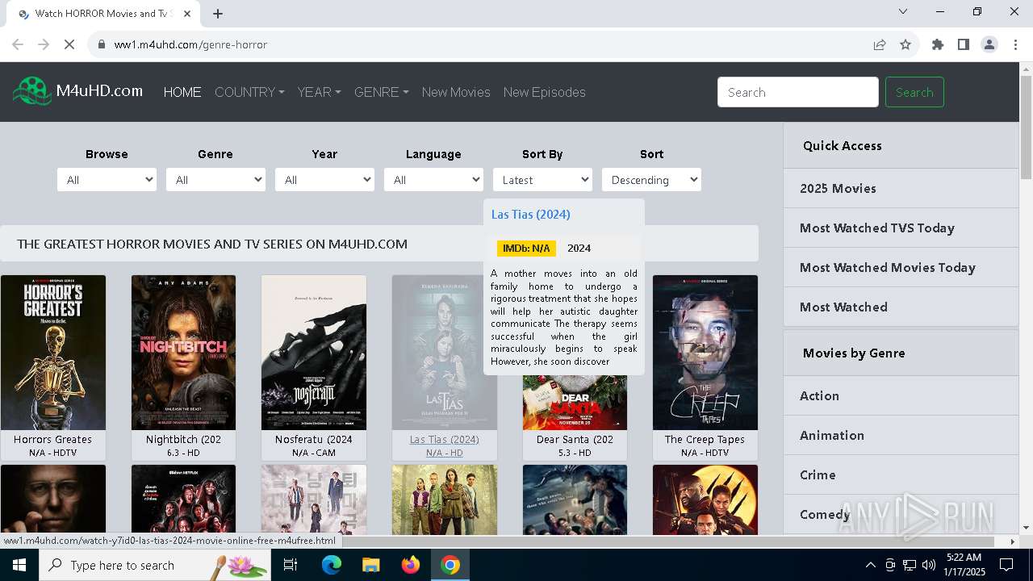1033x581 pixels.
Task: Click the green Search button
Action: pyautogui.click(x=914, y=92)
